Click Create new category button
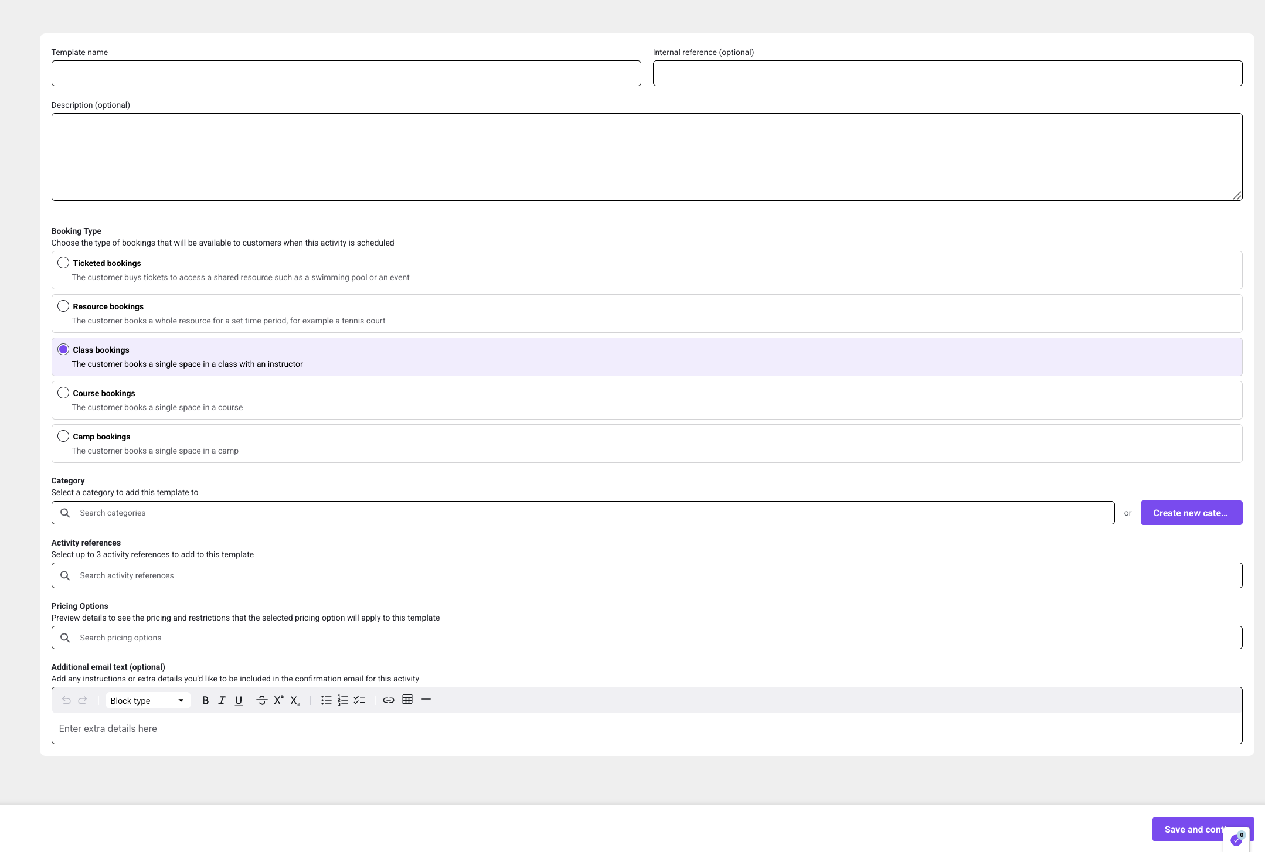This screenshot has height=852, width=1265. click(x=1191, y=513)
